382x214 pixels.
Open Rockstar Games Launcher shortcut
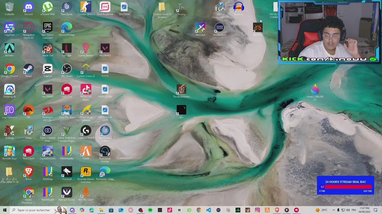[x=86, y=174]
